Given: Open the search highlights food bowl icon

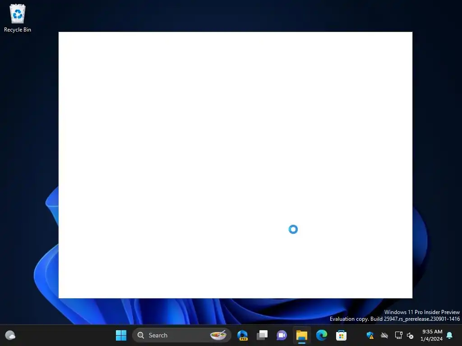Looking at the screenshot, I should pyautogui.click(x=218, y=335).
